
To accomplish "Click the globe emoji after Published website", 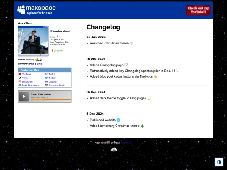I will click(119, 120).
